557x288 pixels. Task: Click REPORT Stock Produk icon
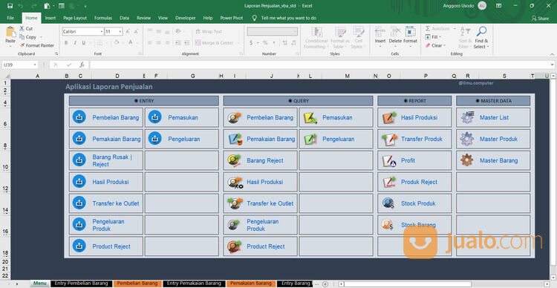click(388, 203)
